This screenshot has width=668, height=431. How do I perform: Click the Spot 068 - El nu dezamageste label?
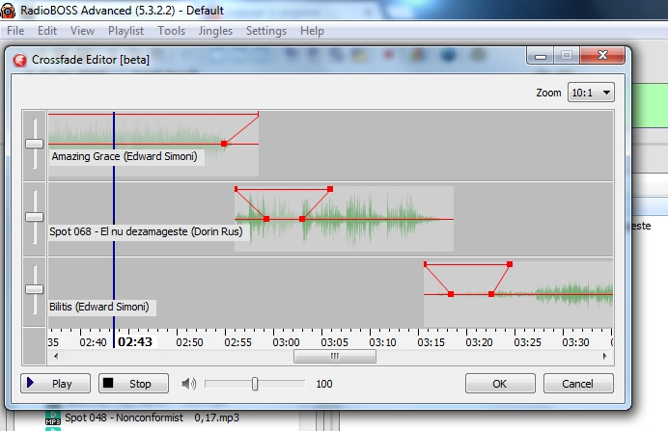(146, 231)
